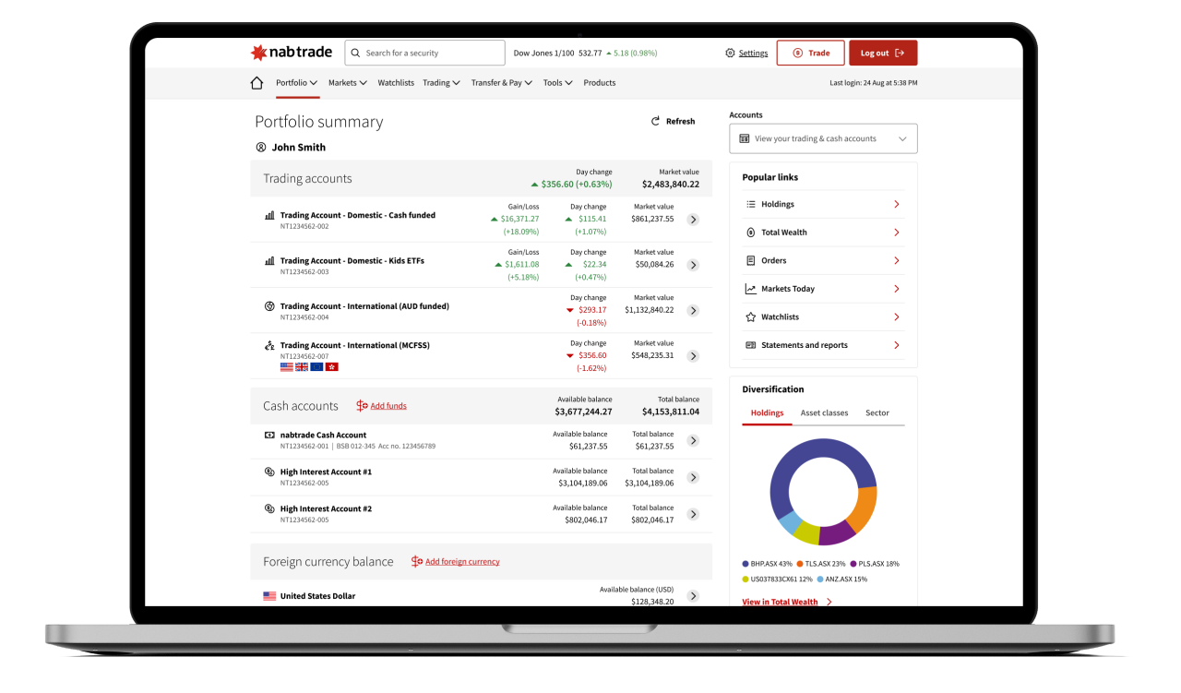Expand the Trading menu
Image resolution: width=1181 pixels, height=693 pixels.
coord(442,83)
